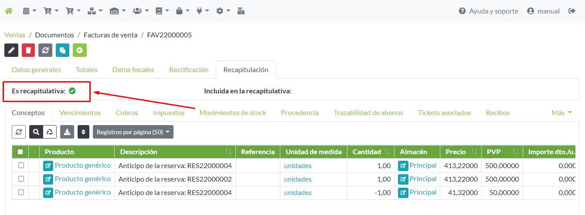The height and width of the screenshot is (215, 585).
Task: Open the Movimientos de stock sub-tab
Action: click(x=233, y=112)
